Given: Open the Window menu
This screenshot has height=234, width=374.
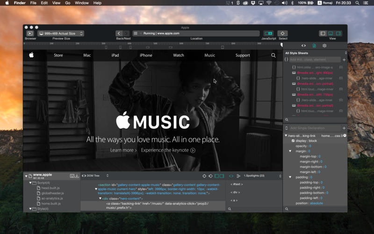Looking at the screenshot, I should [81, 3].
